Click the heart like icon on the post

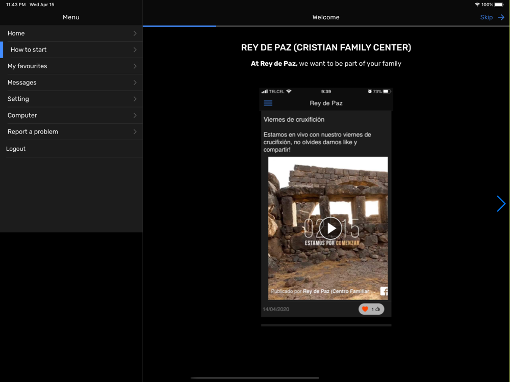(365, 309)
